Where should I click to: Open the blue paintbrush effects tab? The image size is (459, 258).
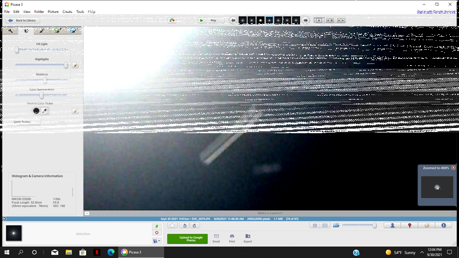[73, 30]
